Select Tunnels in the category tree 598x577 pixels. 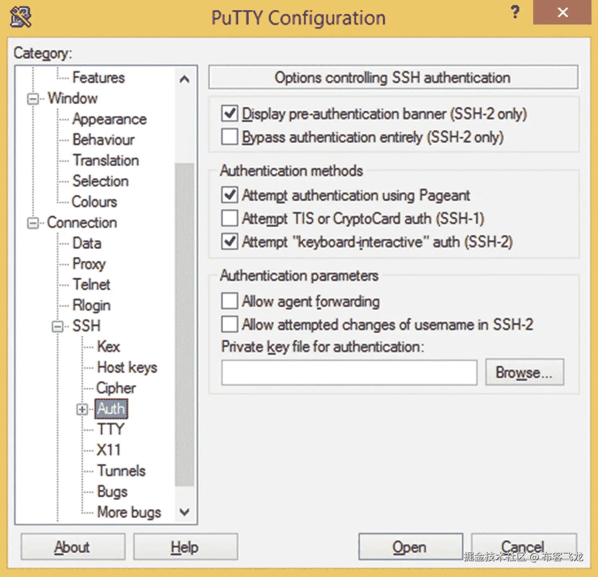tap(121, 470)
